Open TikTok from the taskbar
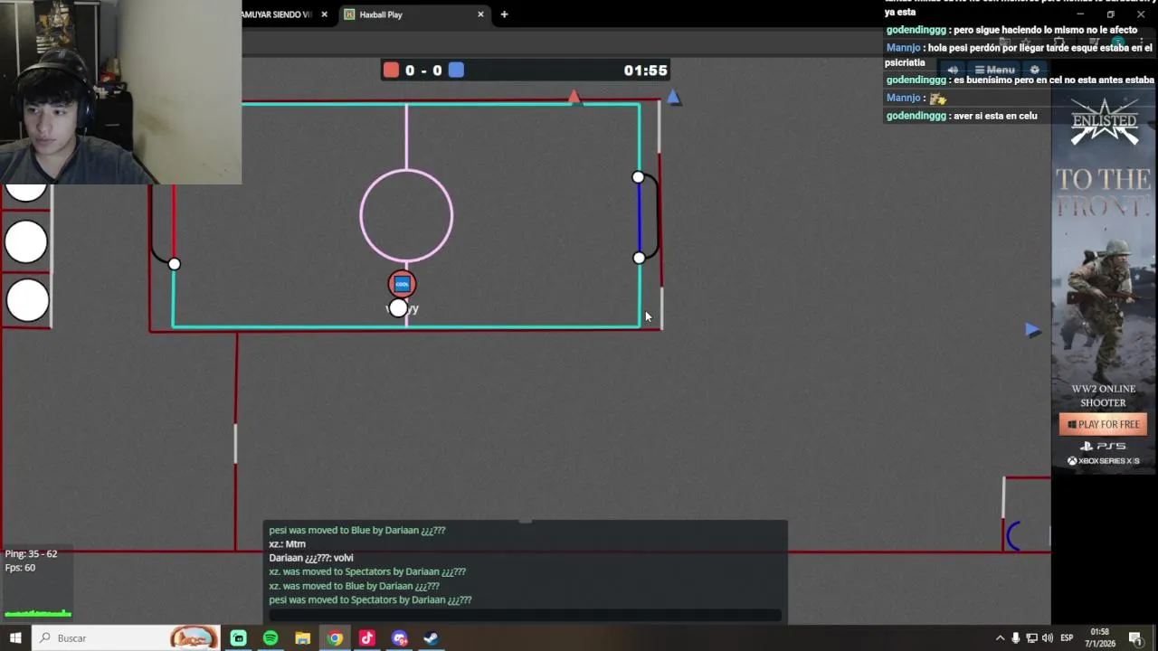This screenshot has height=651, width=1158. (367, 638)
